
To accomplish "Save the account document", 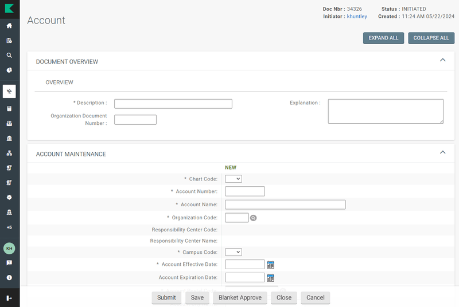I will [x=197, y=298].
